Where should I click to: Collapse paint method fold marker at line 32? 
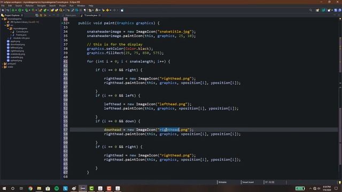(69, 23)
